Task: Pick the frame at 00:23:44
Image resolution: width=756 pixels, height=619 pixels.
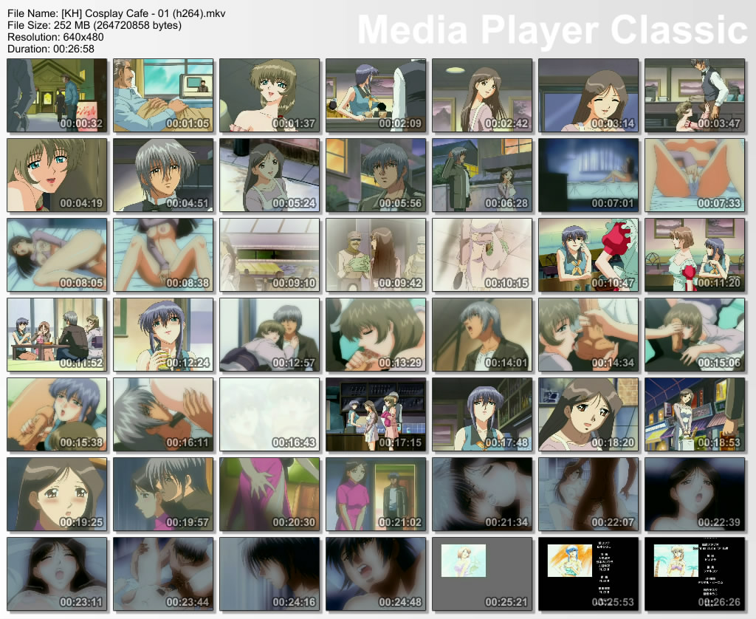Action: point(163,575)
